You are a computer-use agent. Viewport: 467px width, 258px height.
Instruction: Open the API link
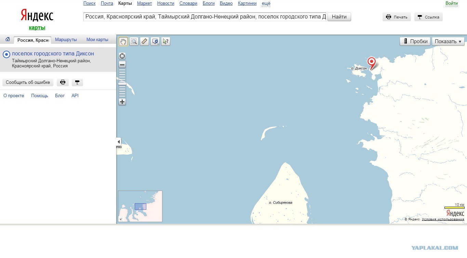tap(75, 96)
